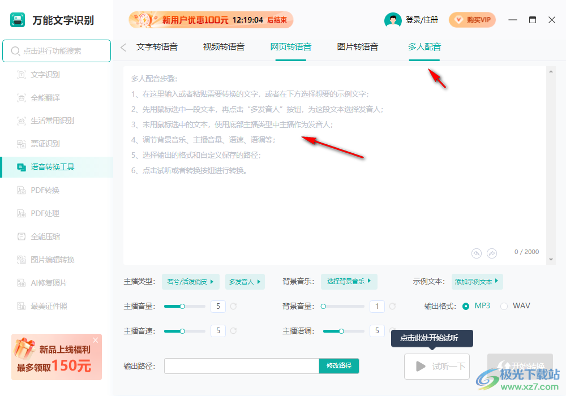Open the 多发音人 dropdown
566x396 pixels.
coord(245,282)
